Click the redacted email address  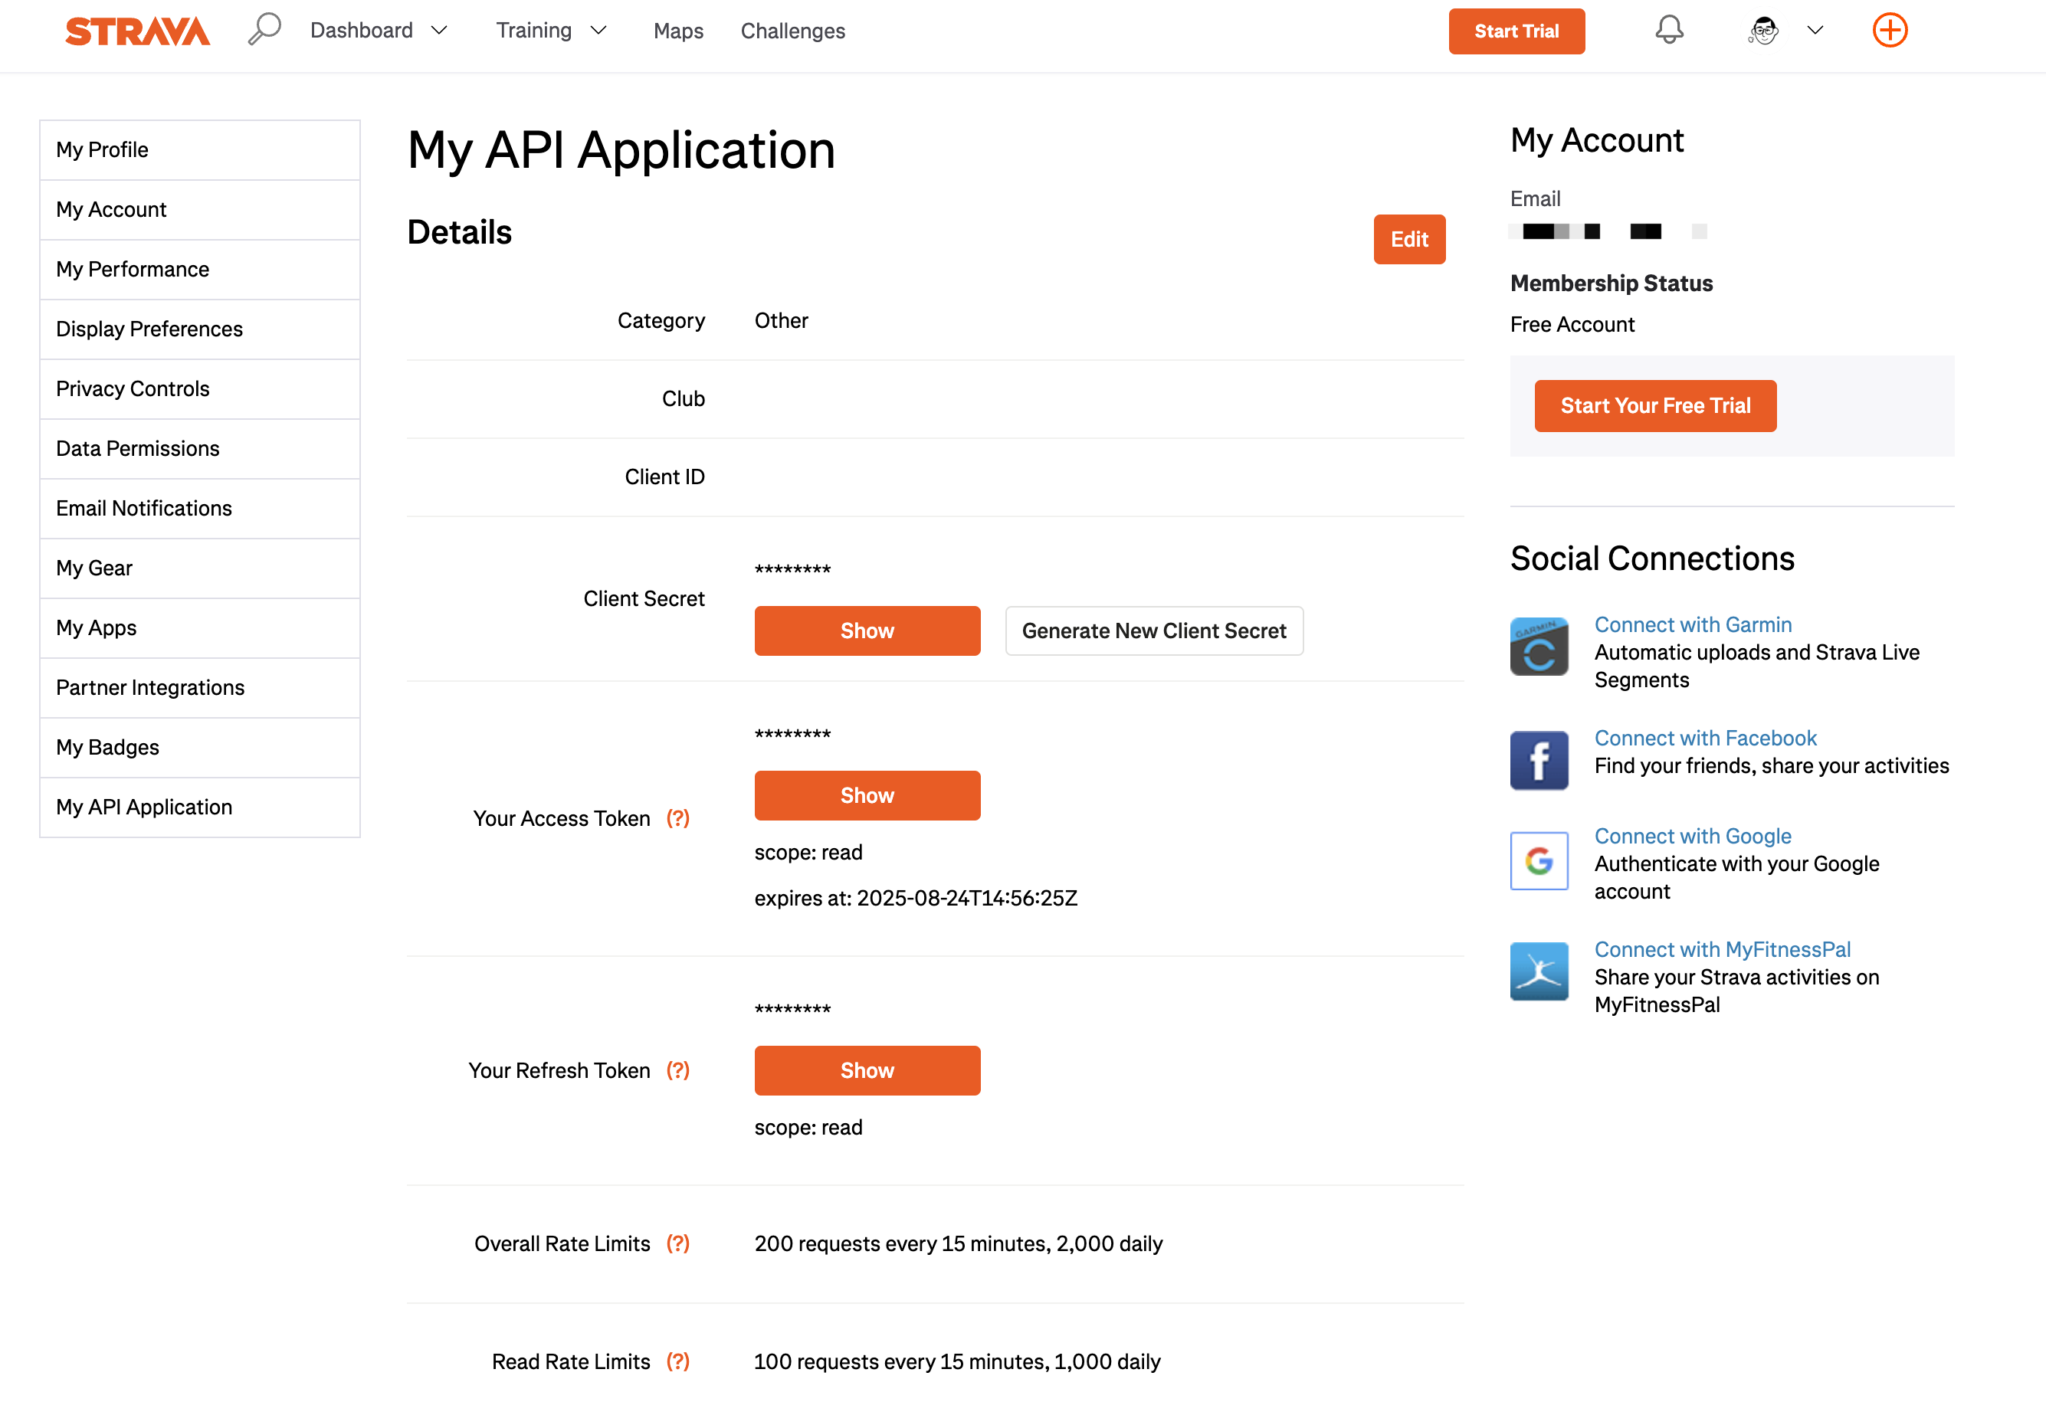(x=1608, y=231)
